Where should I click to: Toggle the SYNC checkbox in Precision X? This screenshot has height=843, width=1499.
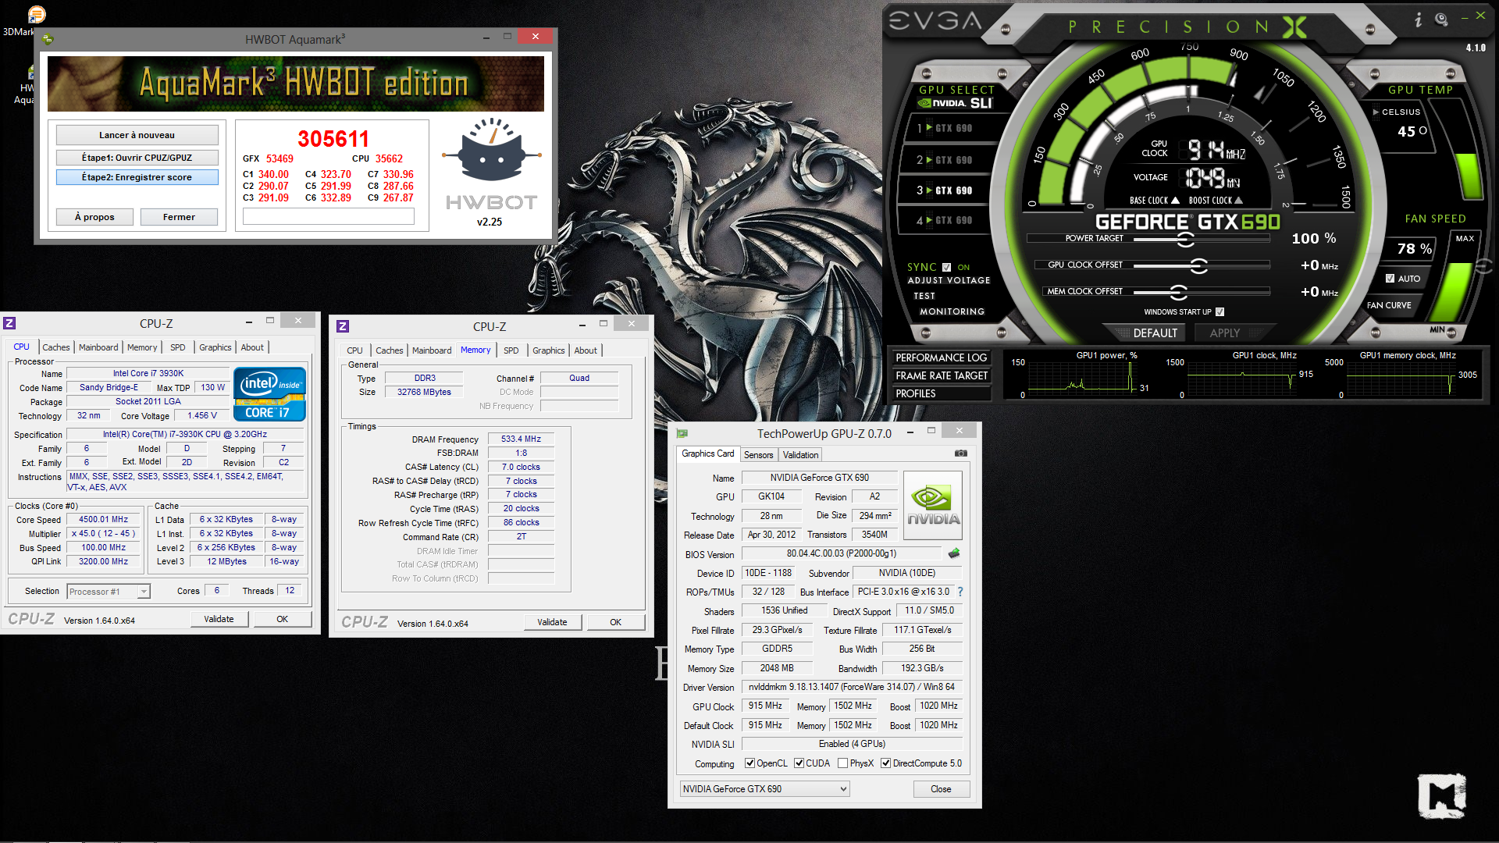946,267
